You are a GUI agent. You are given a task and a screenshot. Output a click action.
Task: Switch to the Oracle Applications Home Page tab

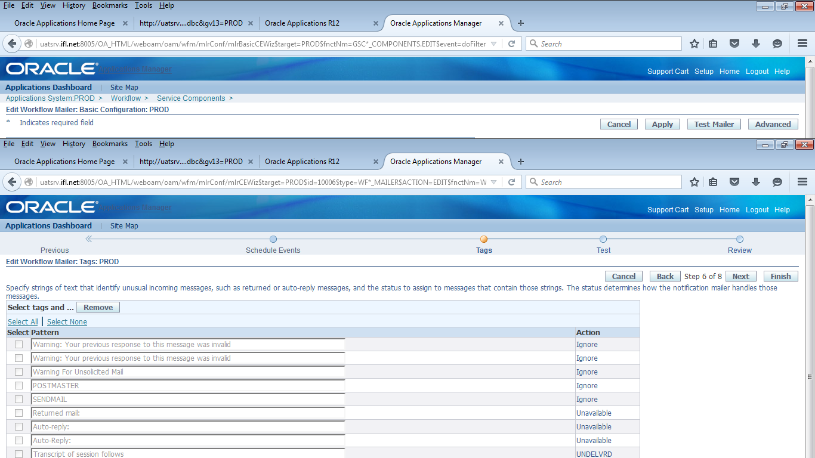coord(64,161)
